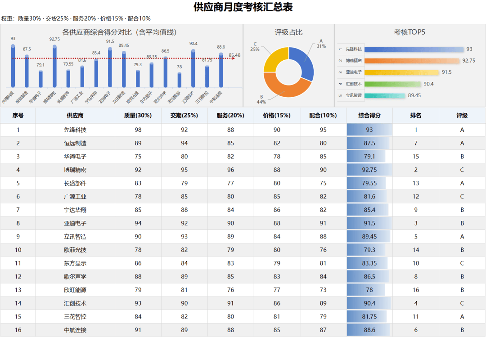This screenshot has height=337, width=486.
Task: Select the 综合得分 column header
Action: point(369,115)
